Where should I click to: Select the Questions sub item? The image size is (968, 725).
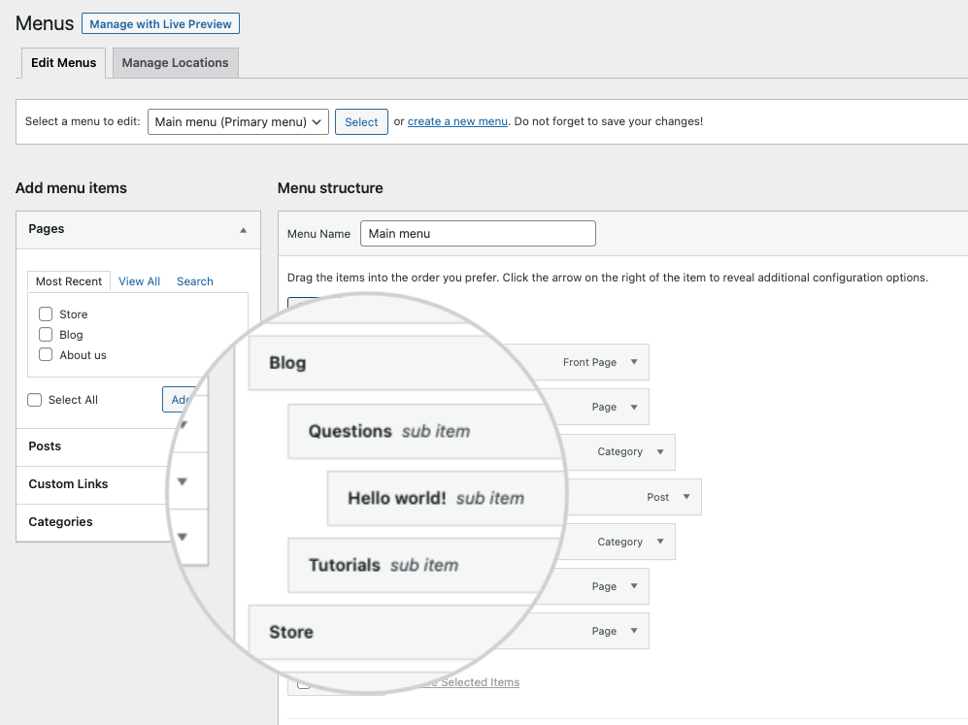pos(426,431)
